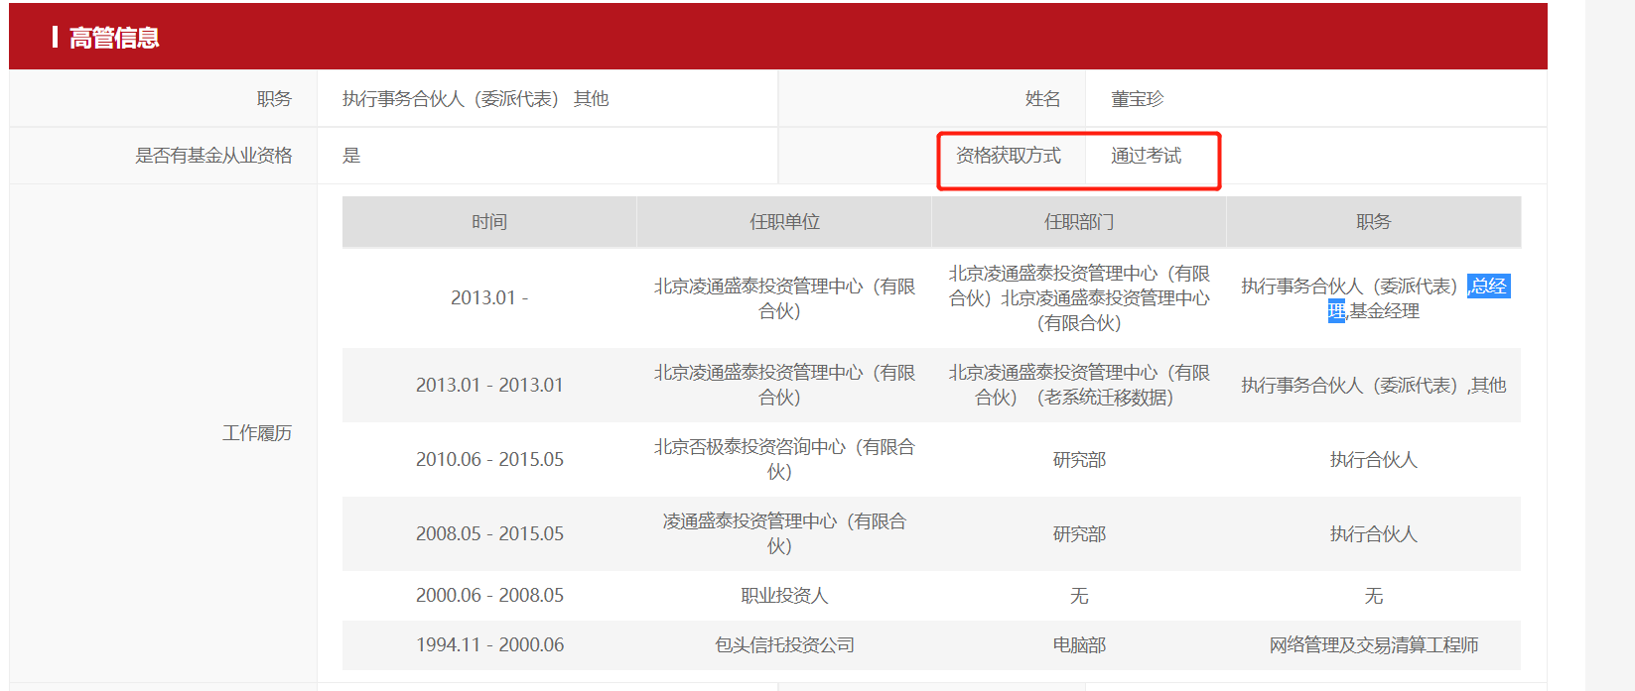Click the department 电脑部

point(1079,644)
